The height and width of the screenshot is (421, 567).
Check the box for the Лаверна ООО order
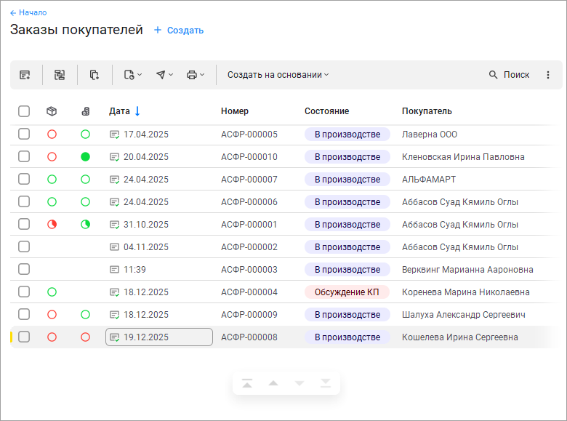point(24,135)
